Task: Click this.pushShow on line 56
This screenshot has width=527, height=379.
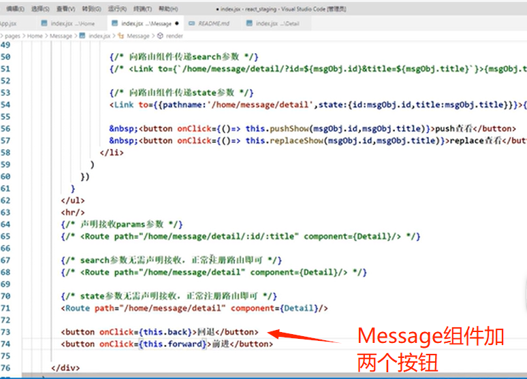Action: click(x=277, y=129)
